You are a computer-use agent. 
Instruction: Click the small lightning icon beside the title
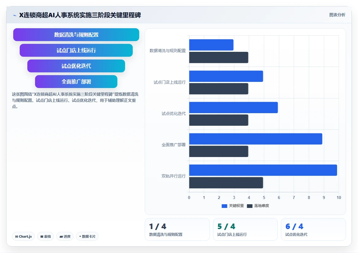pos(15,15)
